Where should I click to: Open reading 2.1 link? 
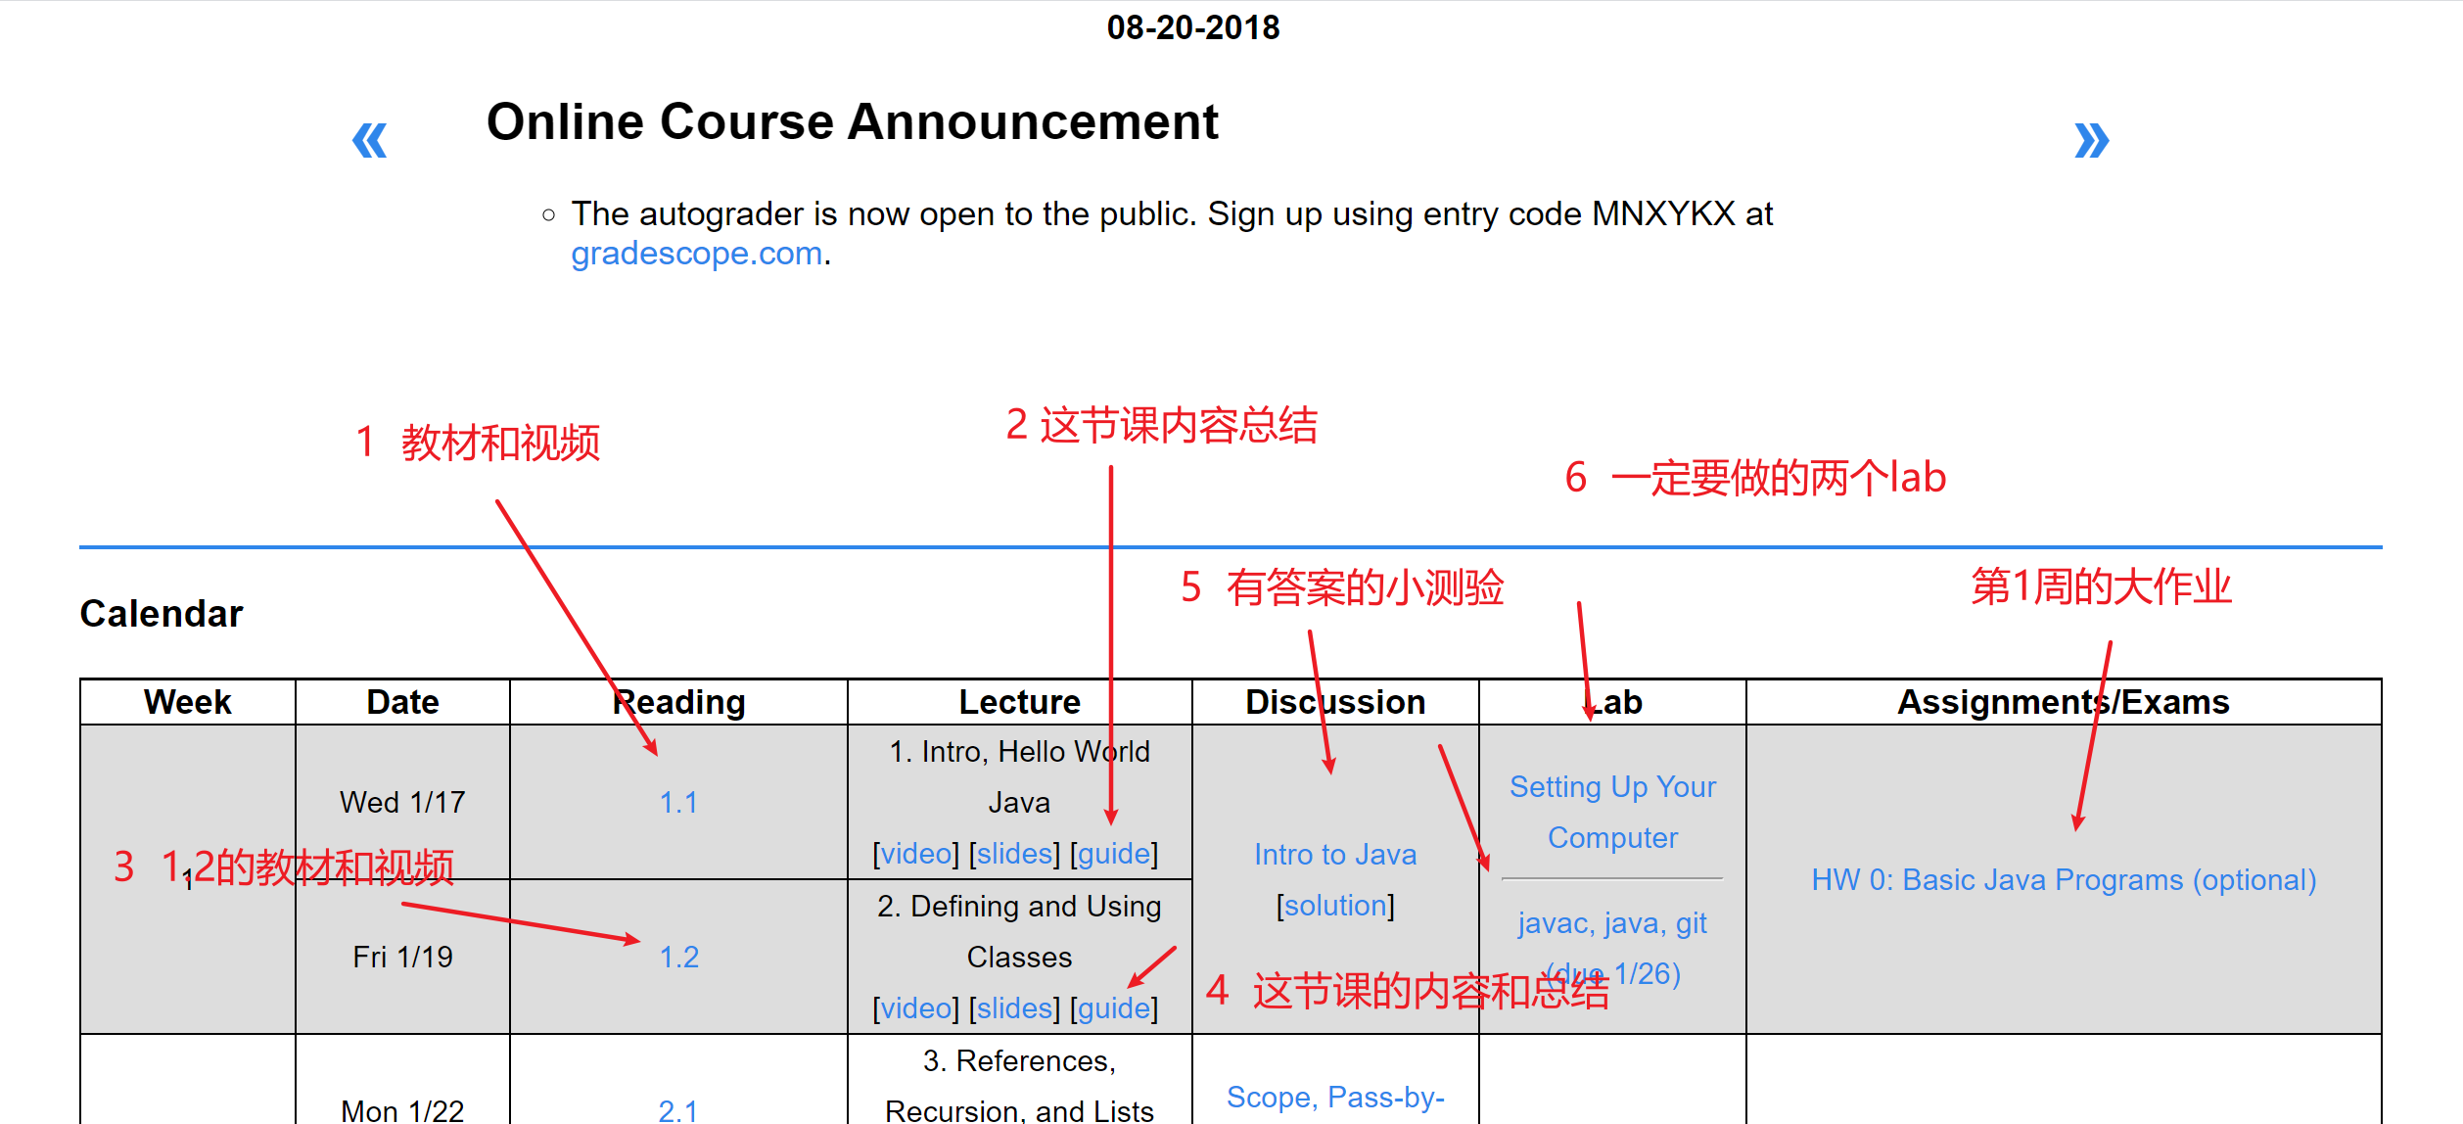click(x=677, y=1110)
